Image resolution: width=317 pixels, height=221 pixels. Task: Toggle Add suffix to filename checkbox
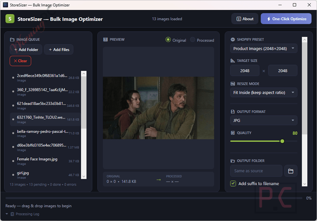[x=233, y=183]
